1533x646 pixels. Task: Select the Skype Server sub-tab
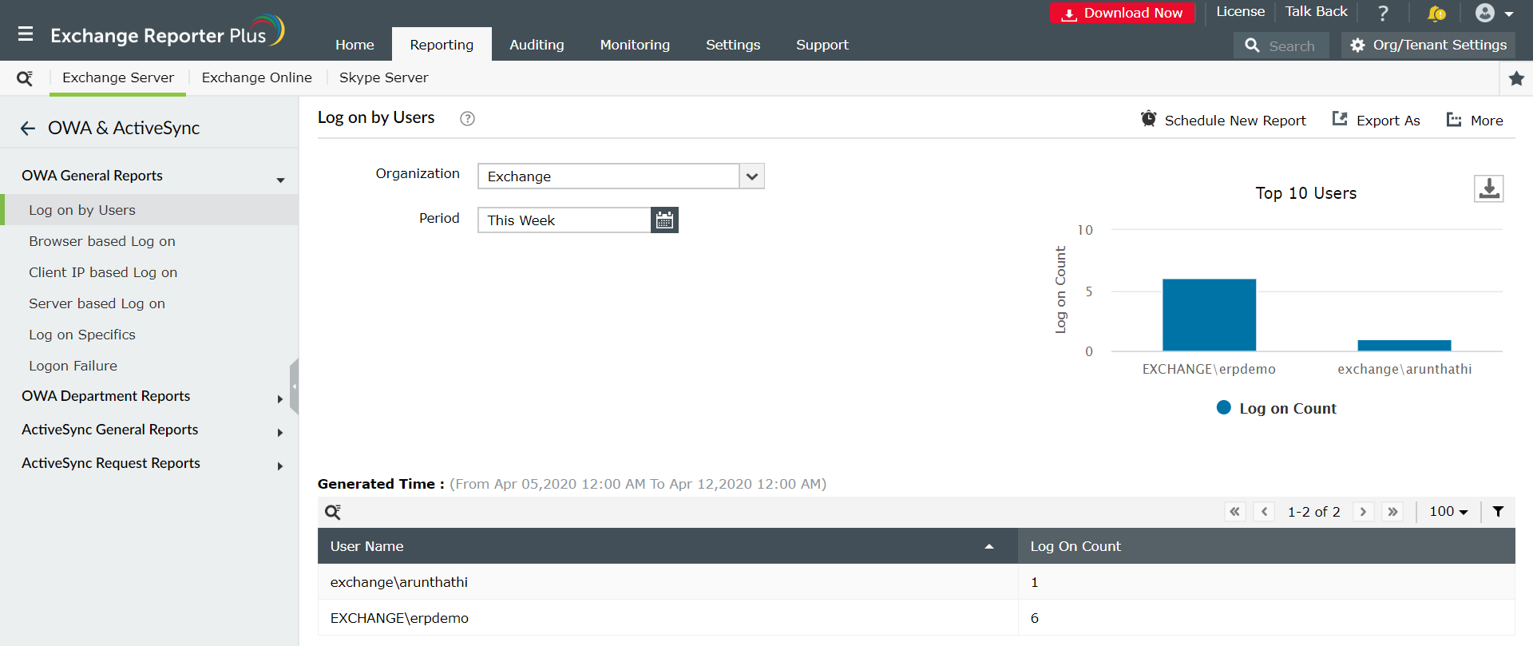click(x=383, y=77)
